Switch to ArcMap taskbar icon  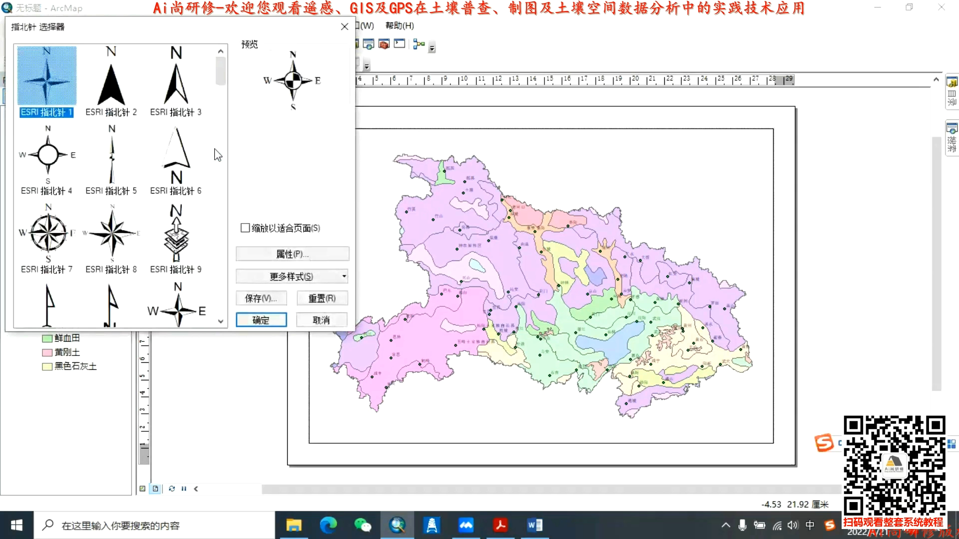coord(397,525)
